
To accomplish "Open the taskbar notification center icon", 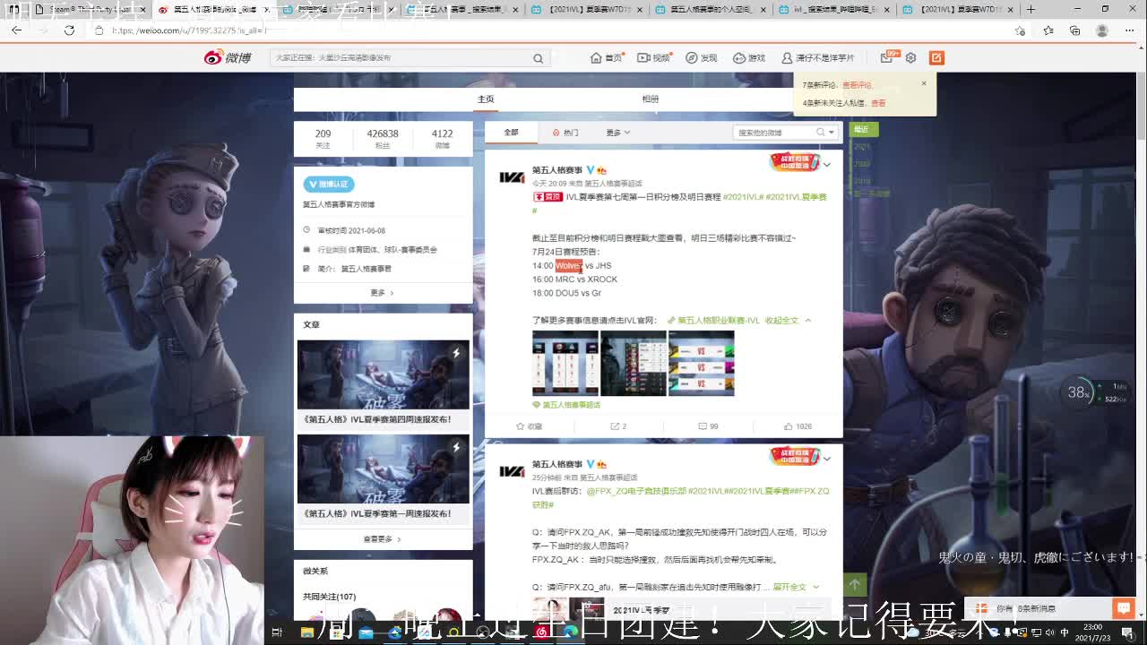I will [x=1126, y=632].
